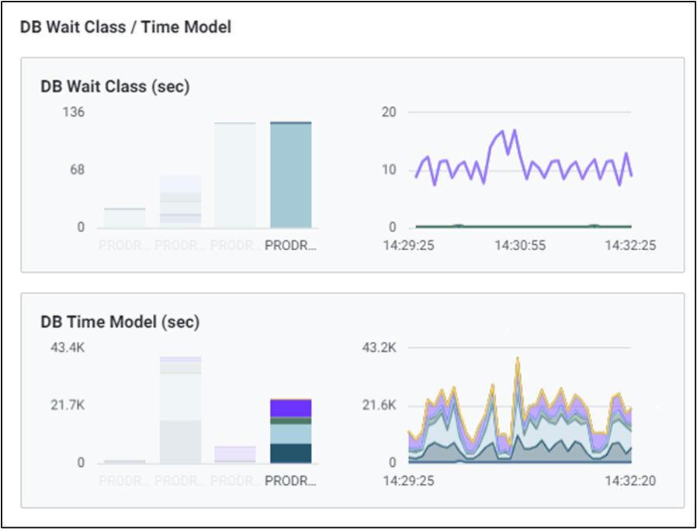Click the dark PRODR label under DB Wait Class bars

290,245
